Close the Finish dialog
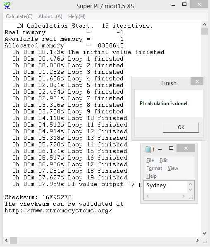Image resolution: width=210 pixels, height=247 pixels. 197,82
